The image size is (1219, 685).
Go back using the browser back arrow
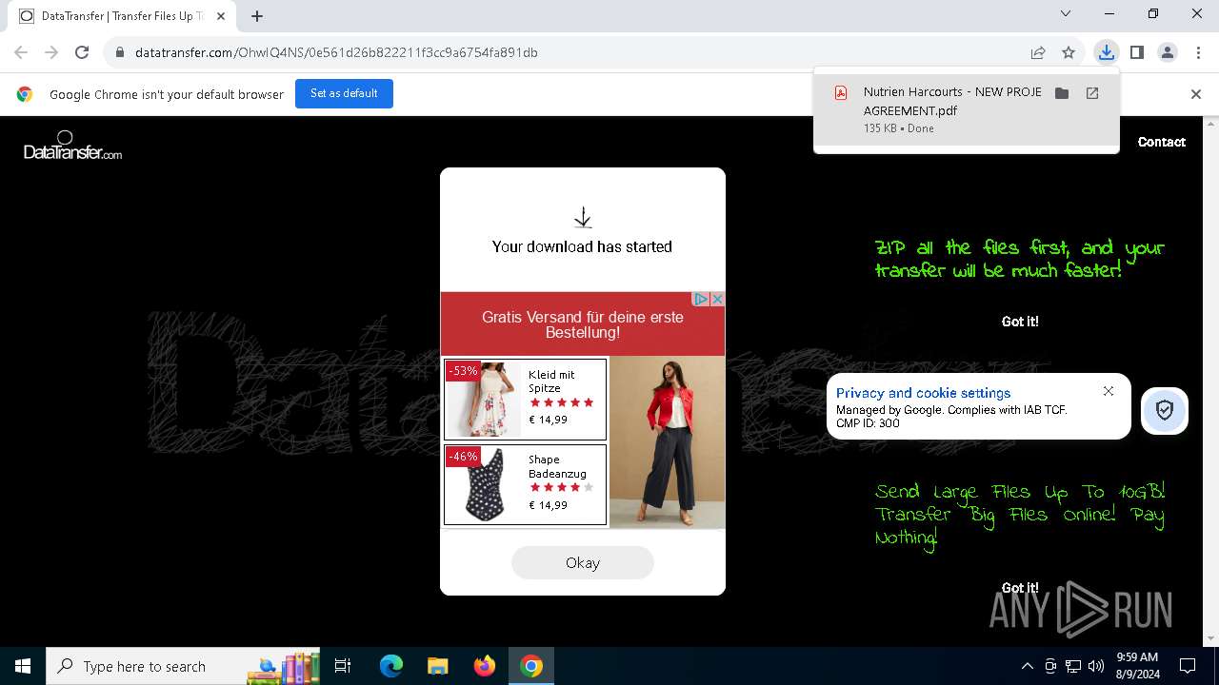point(21,52)
